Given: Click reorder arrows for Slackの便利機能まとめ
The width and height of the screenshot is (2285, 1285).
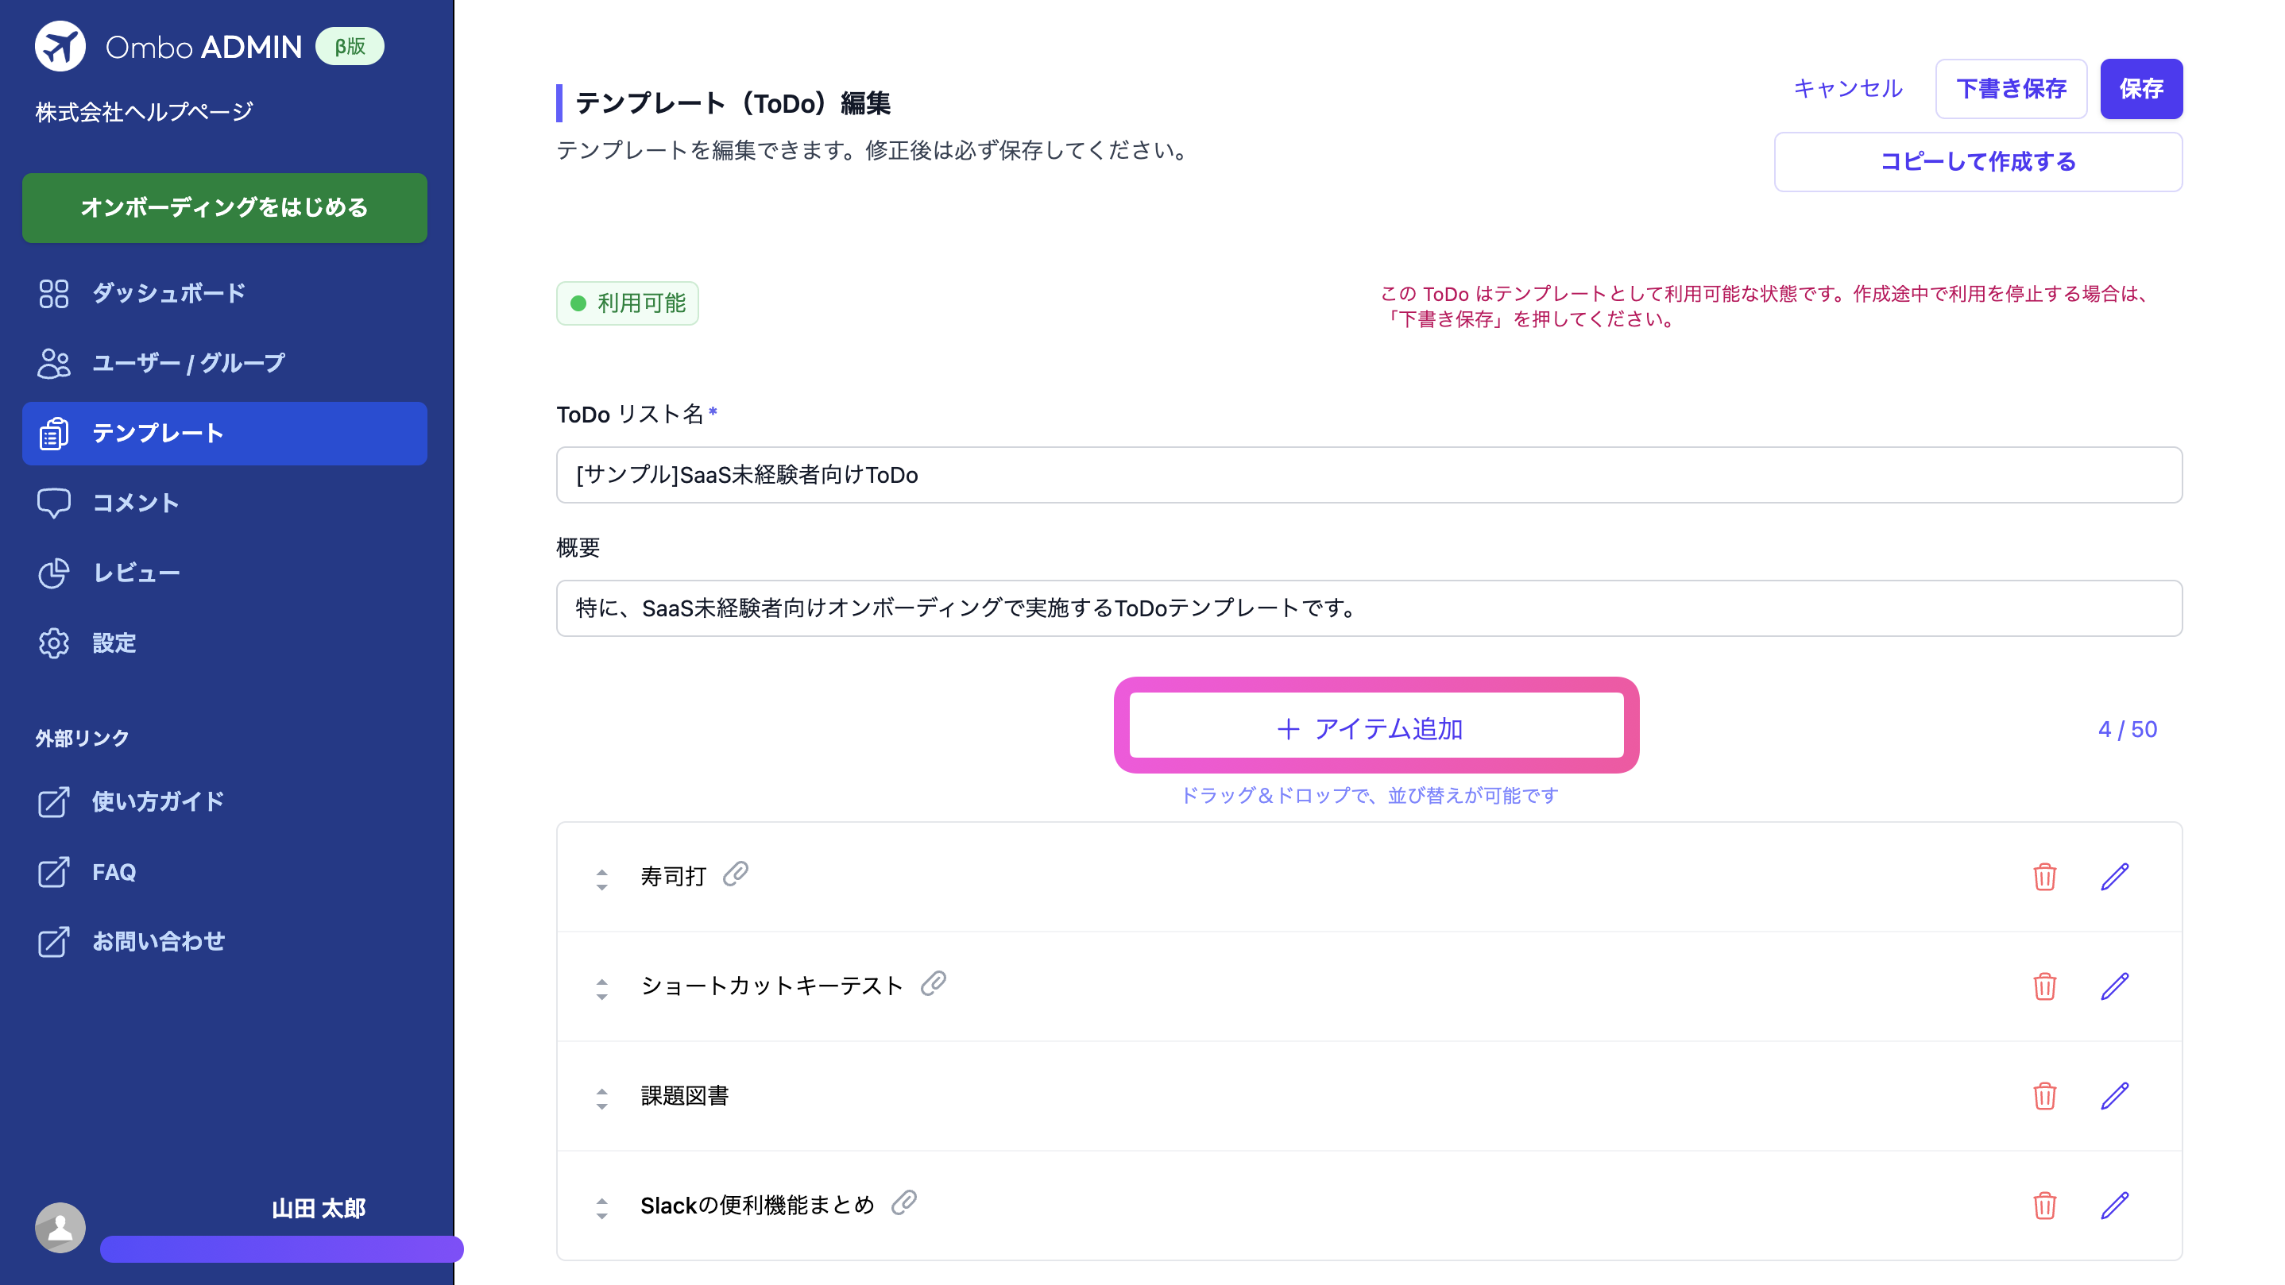Looking at the screenshot, I should [x=602, y=1208].
